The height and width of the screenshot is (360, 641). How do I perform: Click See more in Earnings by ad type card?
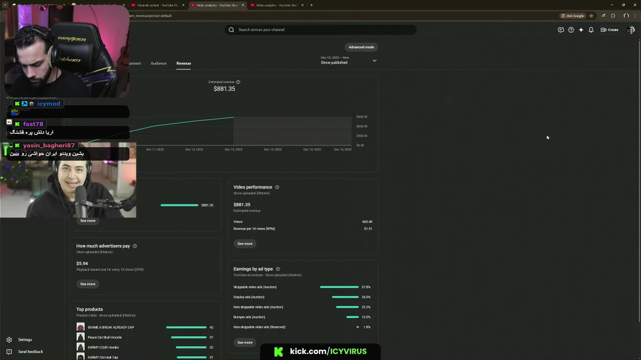click(x=245, y=342)
